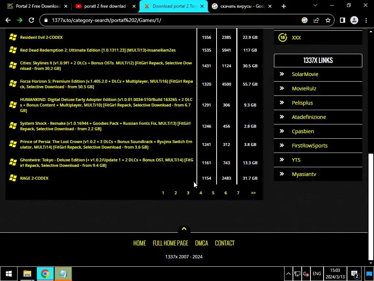Viewport: 374px width, 281px height.
Task: Open the Atadefinizione link
Action: pyautogui.click(x=309, y=117)
